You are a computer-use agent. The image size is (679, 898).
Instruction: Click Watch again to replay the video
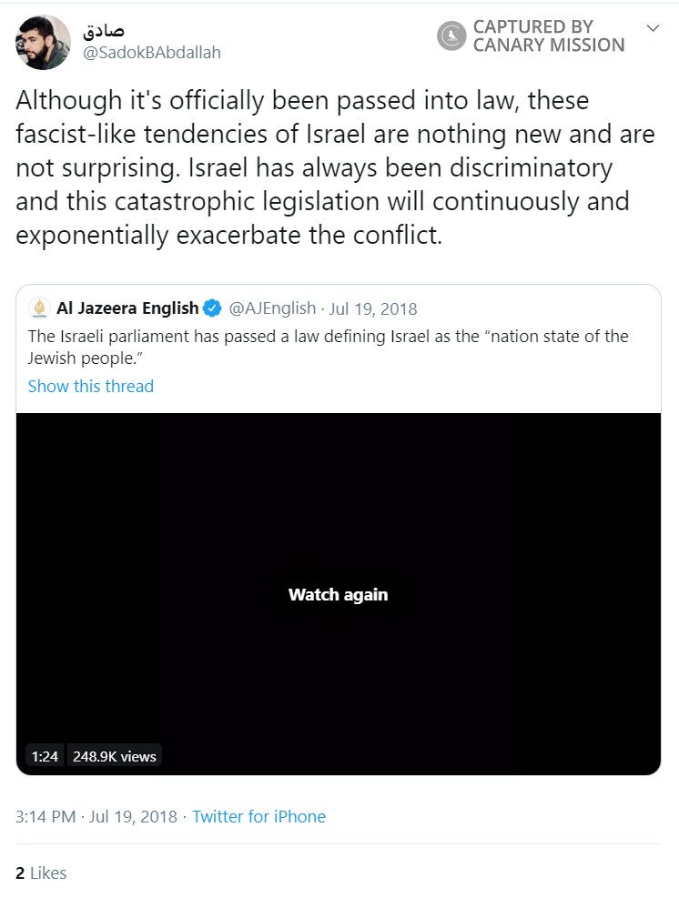(337, 594)
